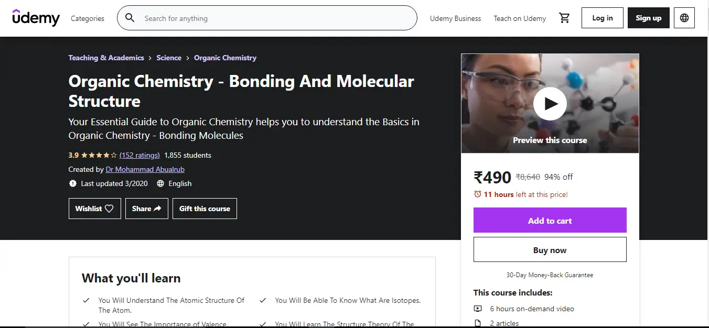Open the shopping cart
Viewport: 709px width, 328px height.
coord(565,17)
